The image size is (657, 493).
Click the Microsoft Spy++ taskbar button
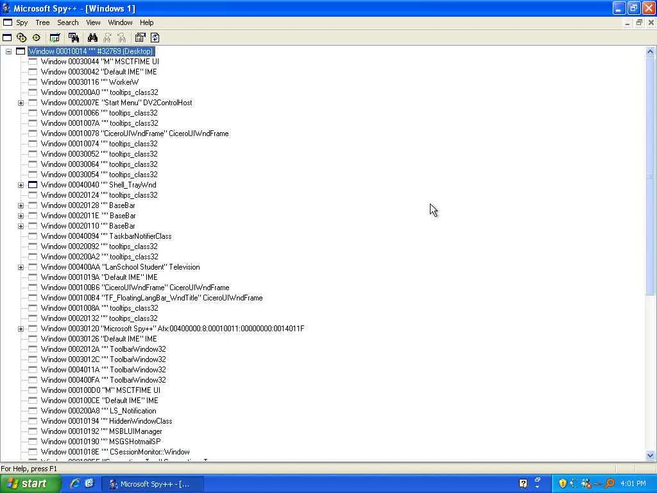pos(153,484)
